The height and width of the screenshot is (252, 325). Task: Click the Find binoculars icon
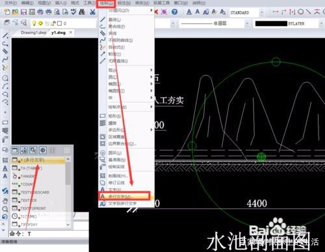(82, 12)
